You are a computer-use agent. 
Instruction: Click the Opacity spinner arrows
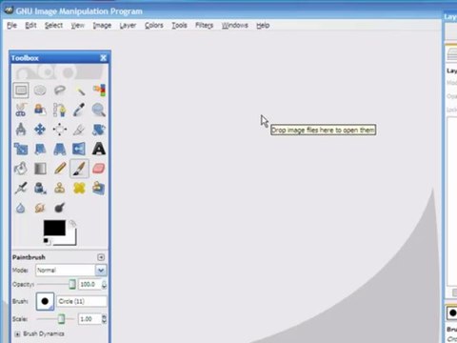click(x=104, y=285)
